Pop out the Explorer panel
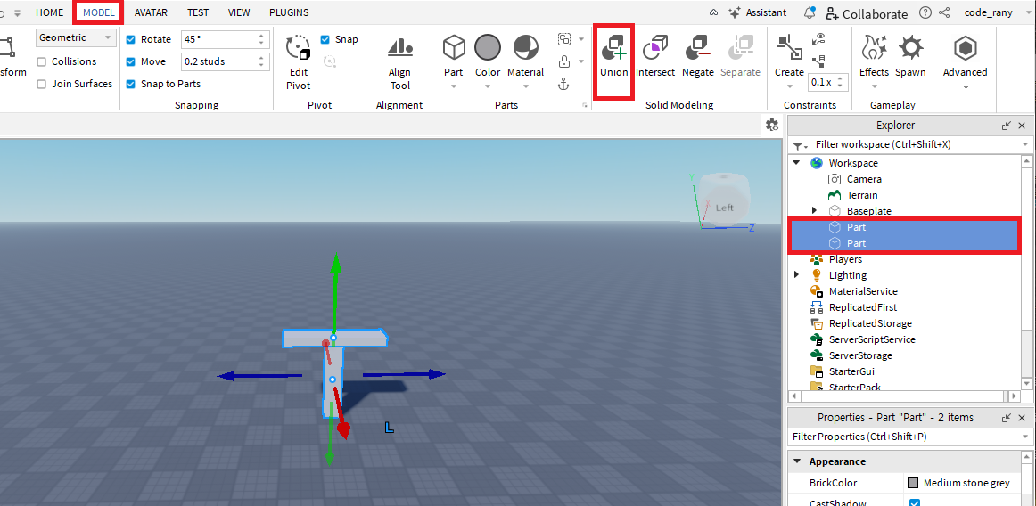Image resolution: width=1036 pixels, height=506 pixels. pyautogui.click(x=1007, y=126)
